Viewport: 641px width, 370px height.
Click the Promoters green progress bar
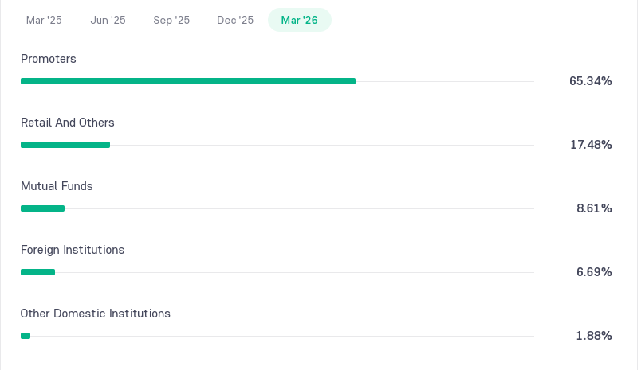coord(188,81)
